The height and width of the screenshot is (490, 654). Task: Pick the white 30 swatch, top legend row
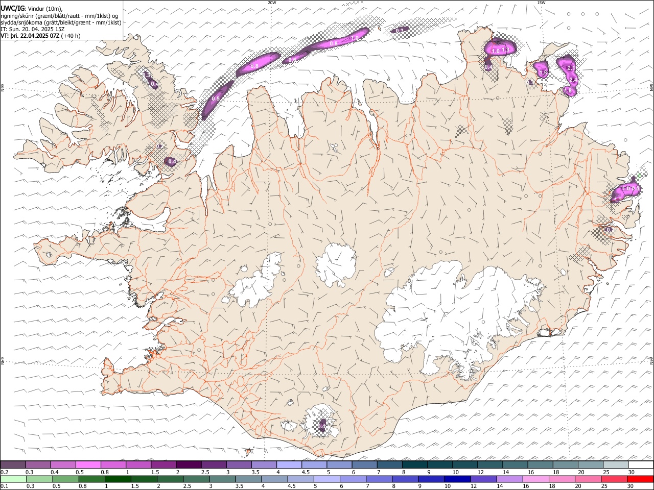pos(641,464)
